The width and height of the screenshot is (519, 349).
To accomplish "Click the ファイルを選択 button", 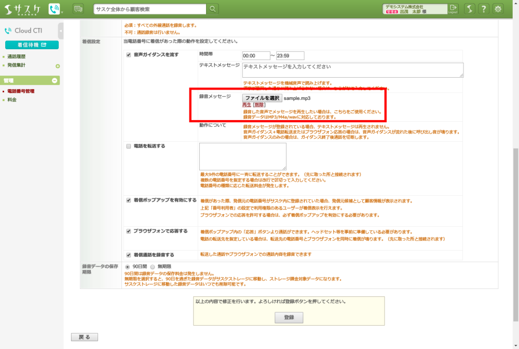I will point(263,98).
